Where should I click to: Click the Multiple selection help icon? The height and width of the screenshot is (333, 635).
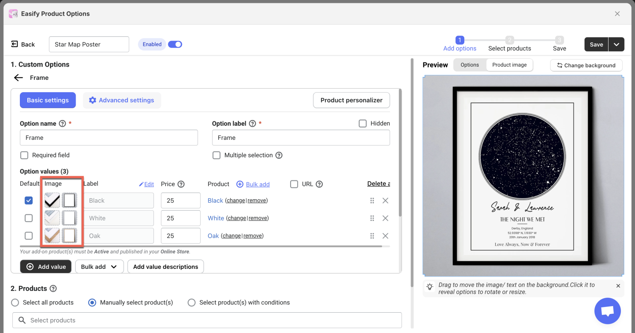(x=279, y=156)
